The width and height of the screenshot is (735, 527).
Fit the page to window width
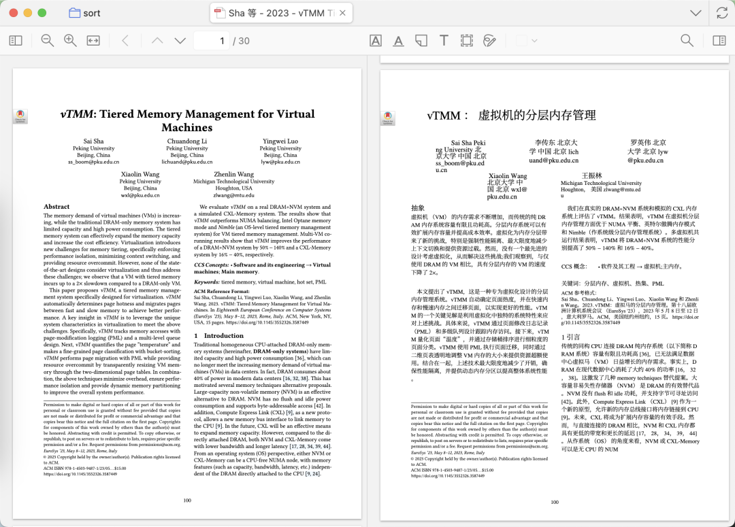(x=93, y=40)
